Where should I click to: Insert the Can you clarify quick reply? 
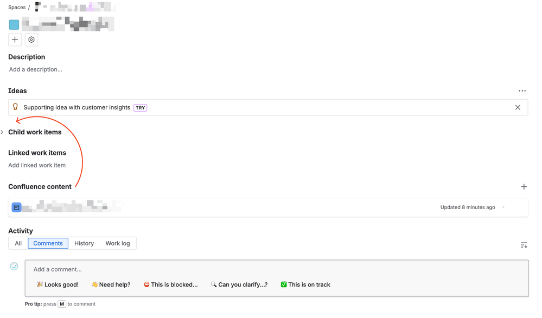tap(239, 285)
